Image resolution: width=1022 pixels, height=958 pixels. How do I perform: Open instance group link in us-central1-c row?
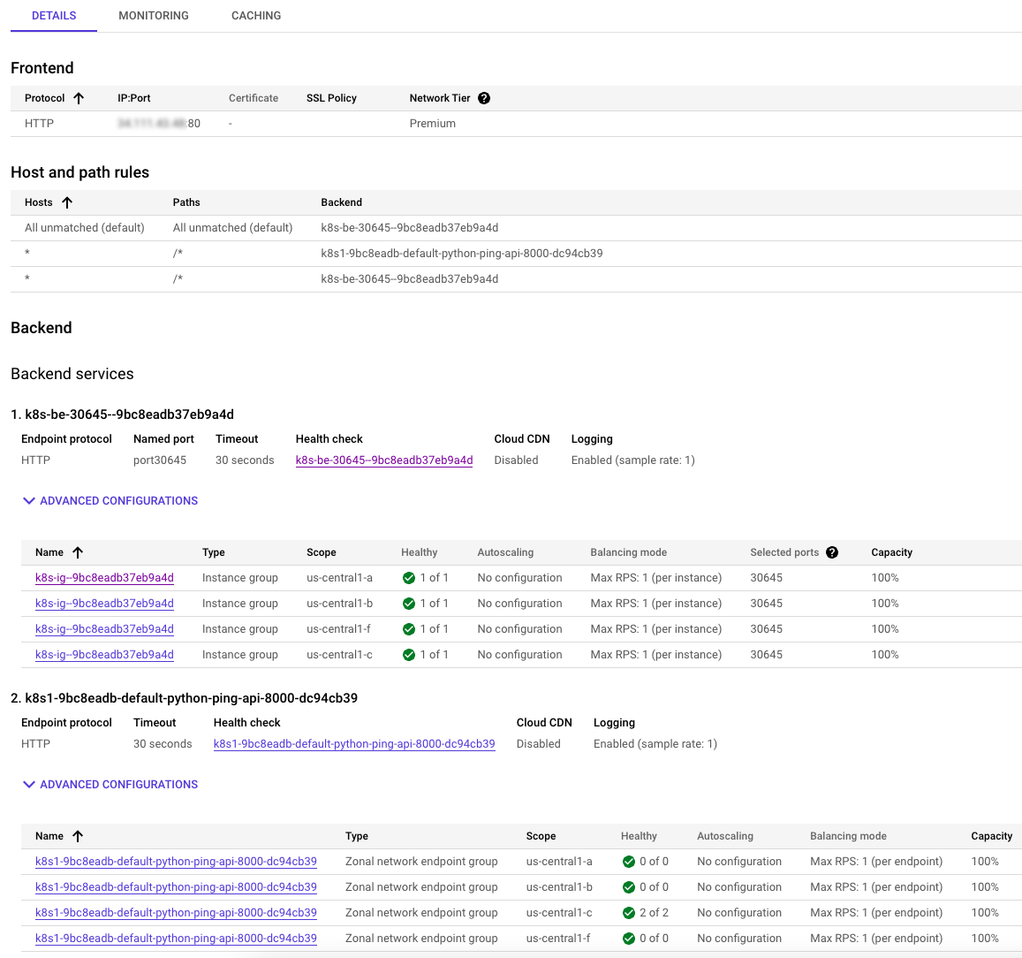pos(104,655)
